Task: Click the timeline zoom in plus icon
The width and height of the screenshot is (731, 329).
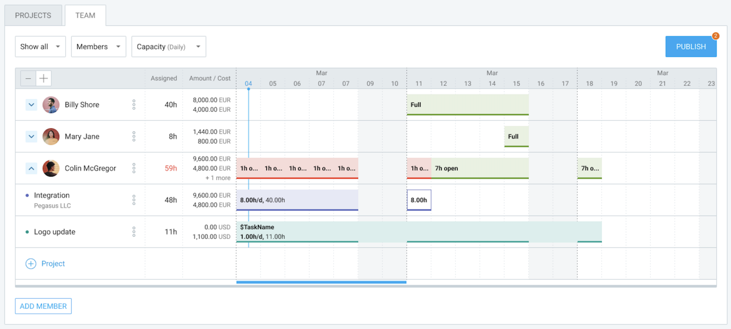Action: coord(44,78)
